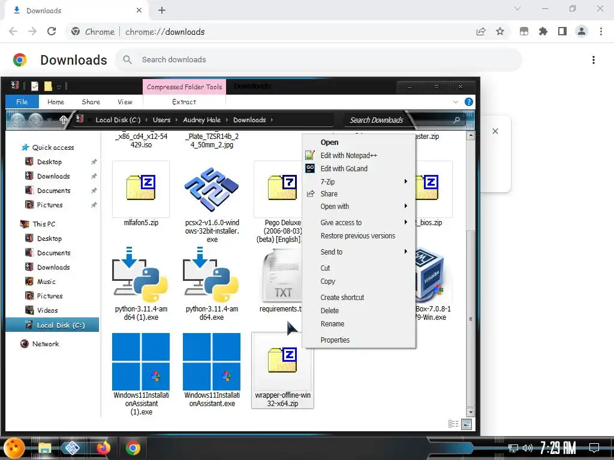Click the Explorer Search Downloads box
This screenshot has width=614, height=460.
click(x=404, y=120)
